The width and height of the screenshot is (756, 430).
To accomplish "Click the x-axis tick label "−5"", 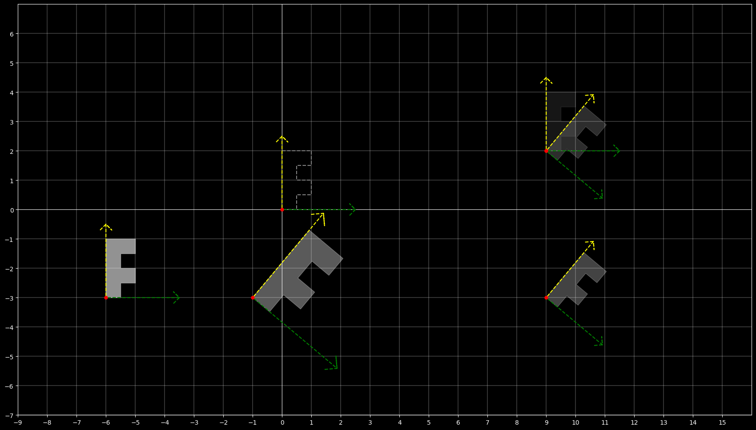I will click(x=135, y=422).
